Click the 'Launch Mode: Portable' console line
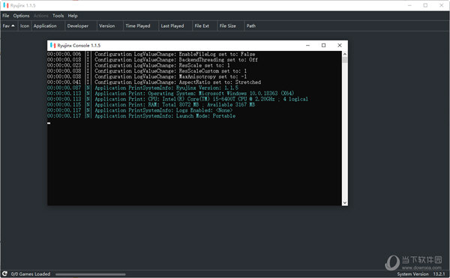 point(141,116)
